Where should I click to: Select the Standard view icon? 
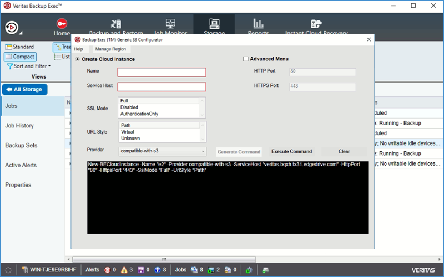point(8,47)
